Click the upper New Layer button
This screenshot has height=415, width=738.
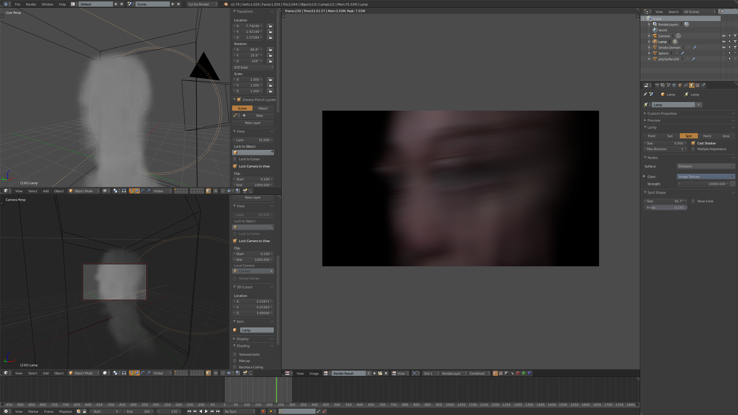pos(253,123)
